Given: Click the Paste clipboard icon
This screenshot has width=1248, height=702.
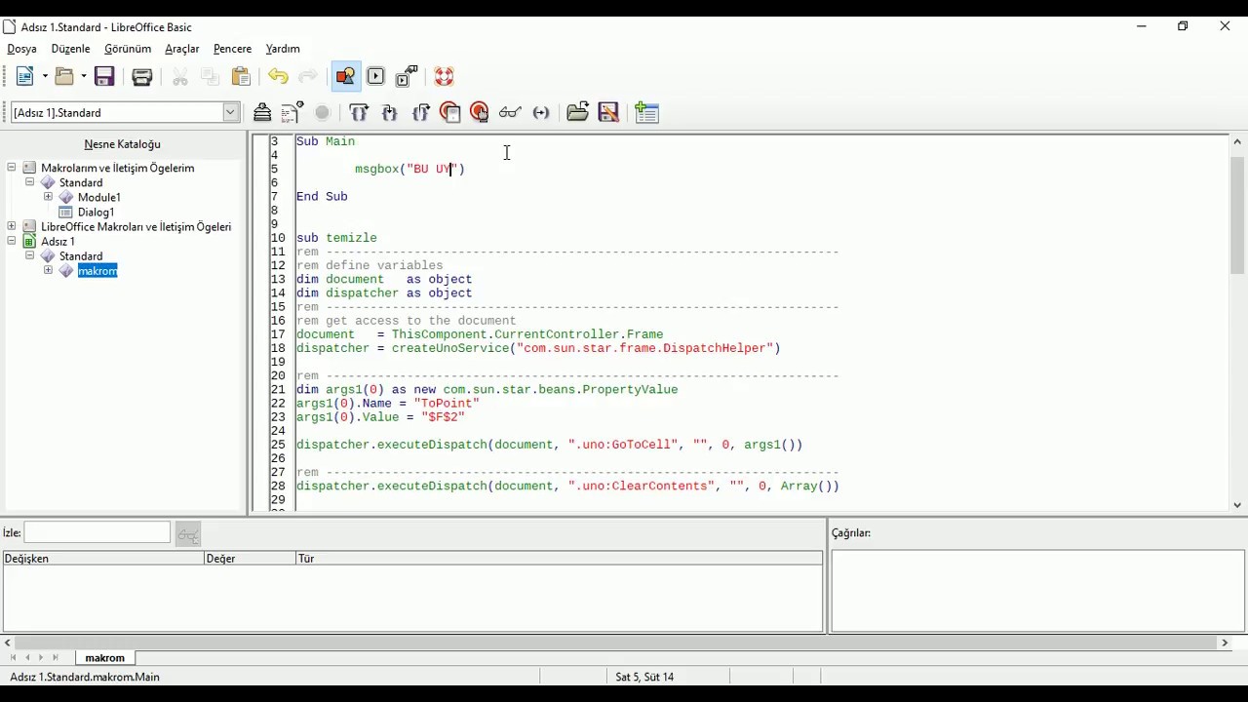Looking at the screenshot, I should point(241,76).
